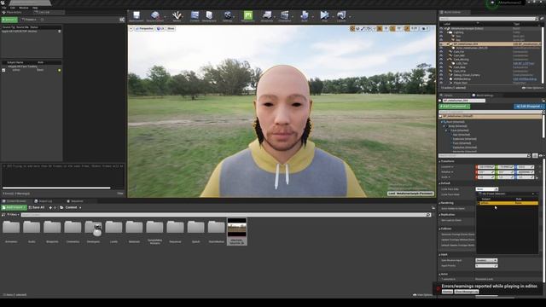Click the Save Current toolbar icon
This screenshot has height=307, width=546.
point(136,16)
